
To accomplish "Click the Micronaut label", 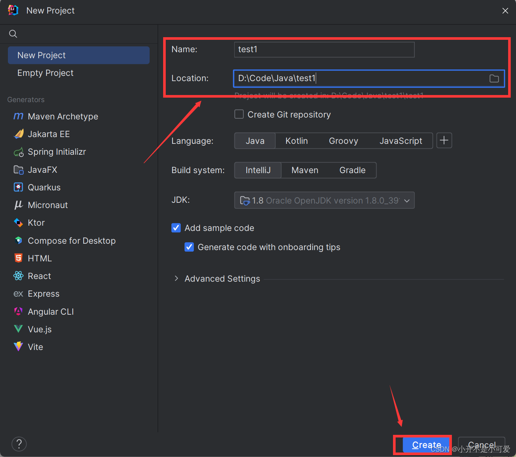I will [48, 205].
